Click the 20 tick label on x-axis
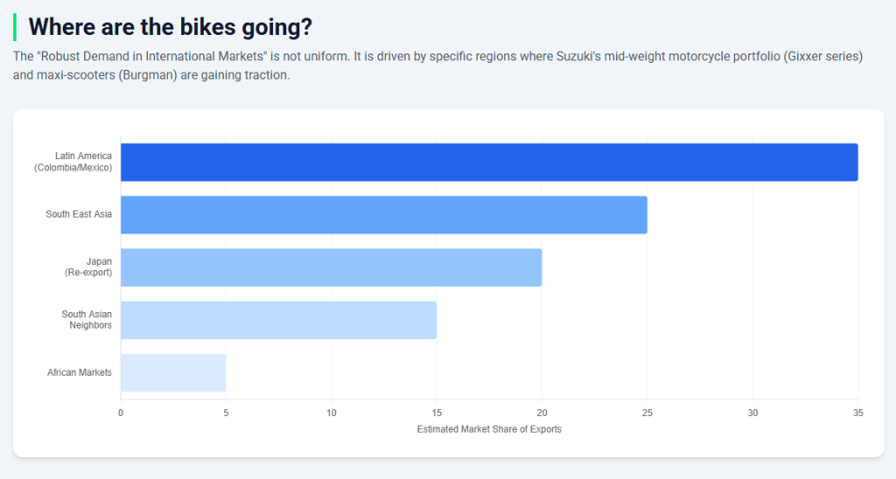 coord(542,413)
